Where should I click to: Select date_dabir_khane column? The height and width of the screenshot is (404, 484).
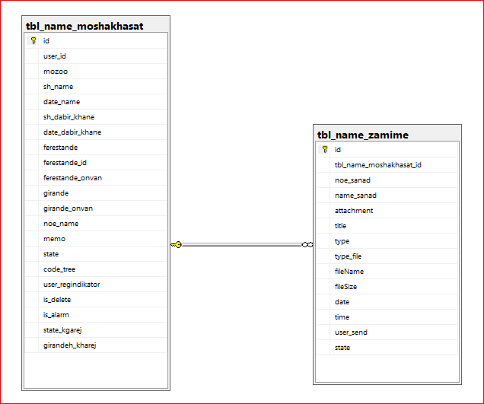pos(96,132)
